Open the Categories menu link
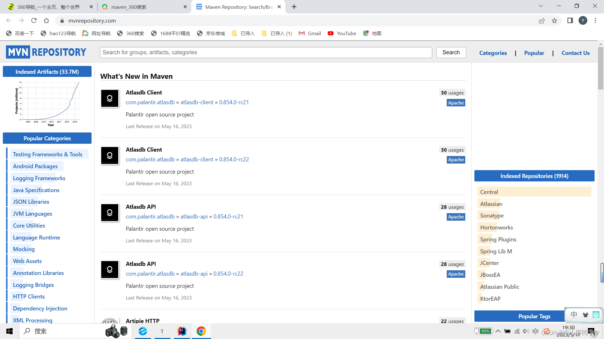Viewport: 604px width, 339px height. 493,53
